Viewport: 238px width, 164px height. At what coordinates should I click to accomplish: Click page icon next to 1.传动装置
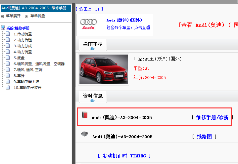click(x=8, y=34)
